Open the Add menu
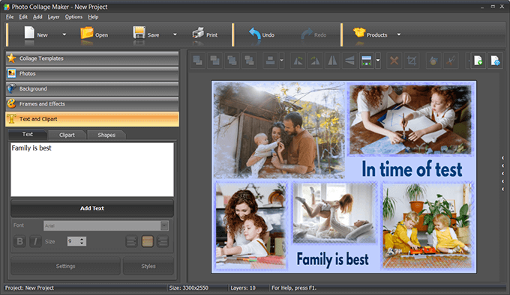The image size is (510, 295). (37, 17)
